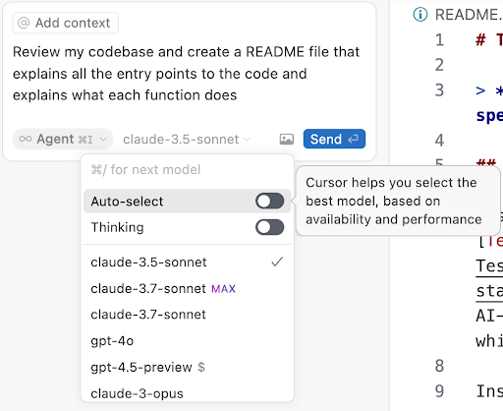503x411 pixels.
Task: Click the info icon next to README
Action: point(420,15)
